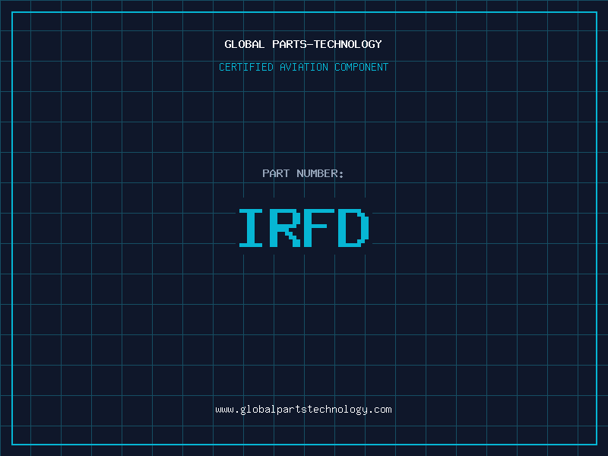Click the PART NUMBER: label
Screen dimensions: 608x456
pos(303,173)
